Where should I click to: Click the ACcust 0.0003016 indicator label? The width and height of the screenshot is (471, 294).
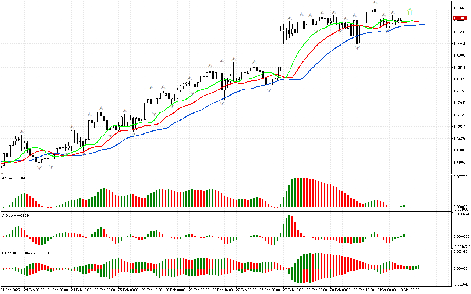pyautogui.click(x=16, y=216)
